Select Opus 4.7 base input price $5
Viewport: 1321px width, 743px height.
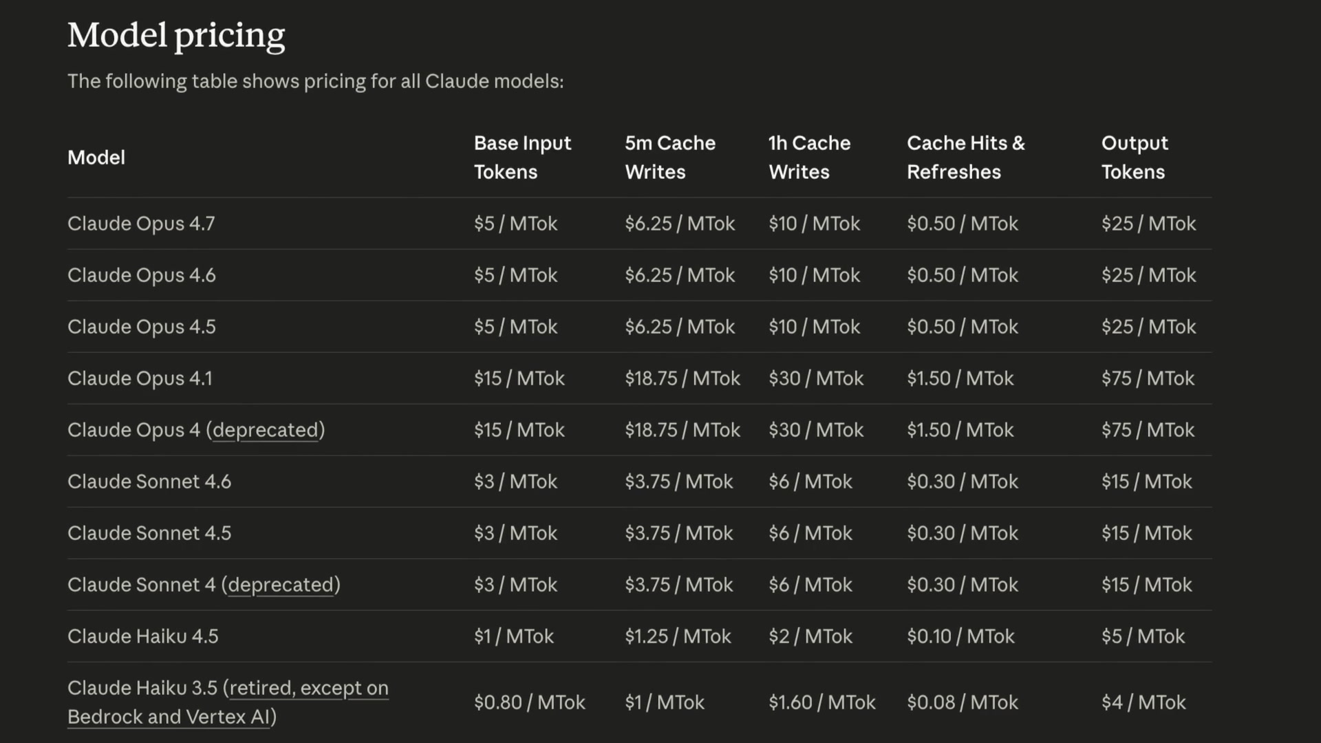click(515, 224)
